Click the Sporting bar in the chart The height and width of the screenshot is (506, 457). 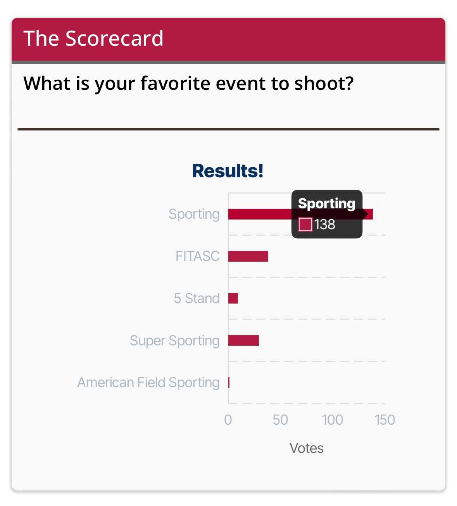[260, 214]
